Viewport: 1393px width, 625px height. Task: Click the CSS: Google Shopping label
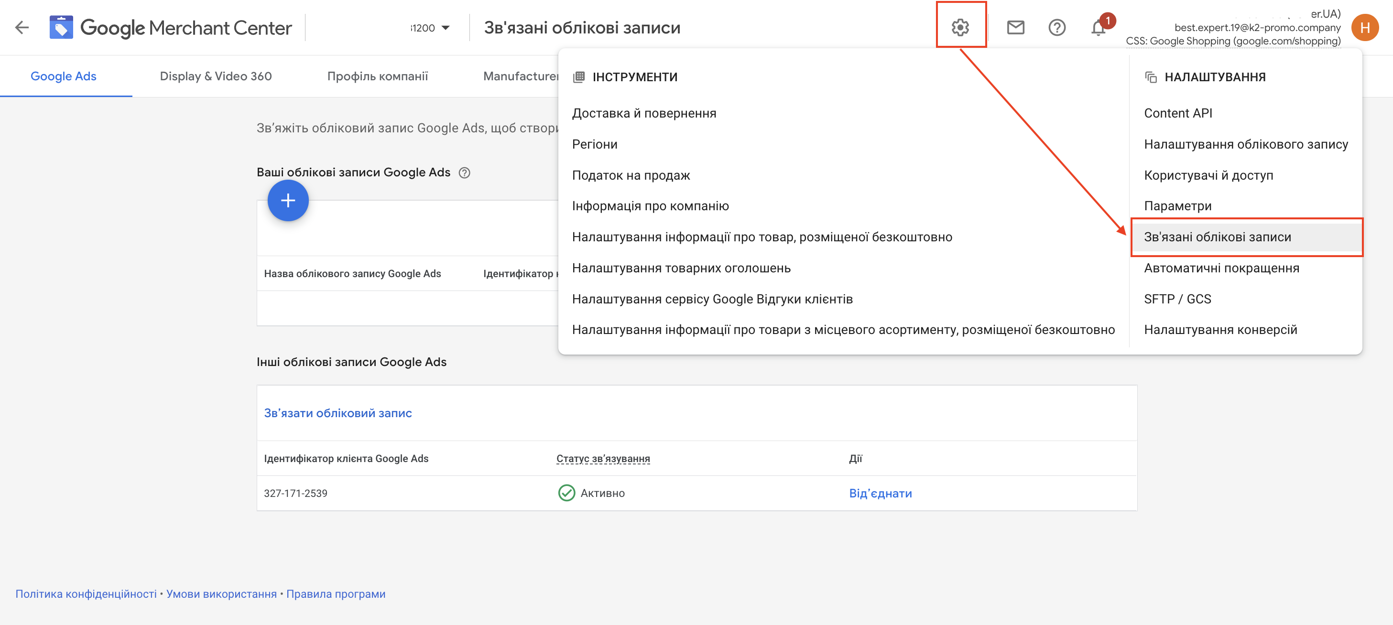(x=1233, y=41)
